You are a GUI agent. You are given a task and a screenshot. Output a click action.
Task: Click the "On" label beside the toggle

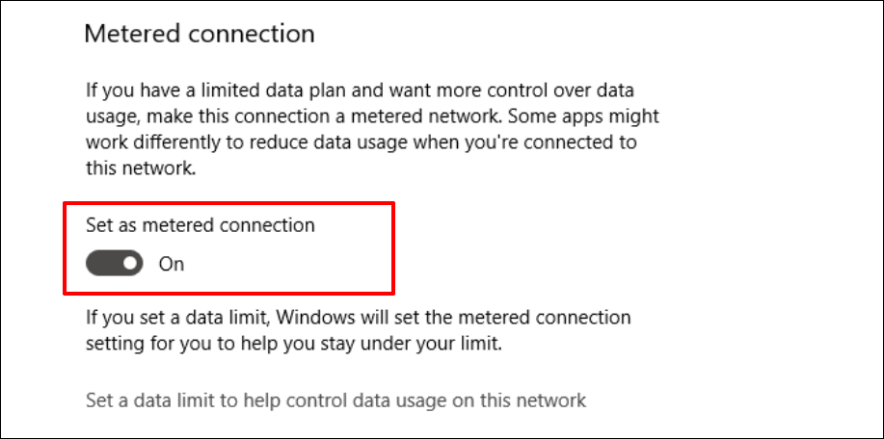tap(172, 264)
